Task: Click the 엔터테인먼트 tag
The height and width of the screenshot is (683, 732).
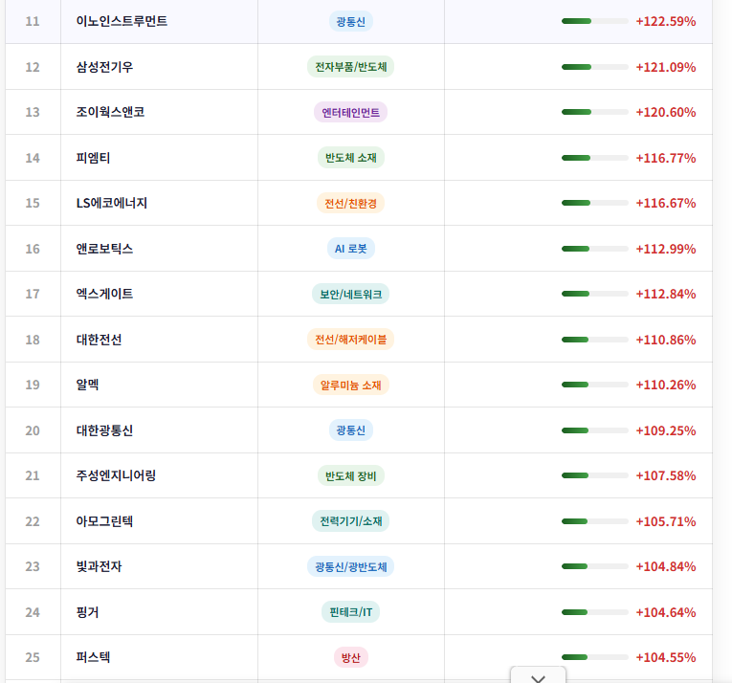Action: pyautogui.click(x=350, y=112)
